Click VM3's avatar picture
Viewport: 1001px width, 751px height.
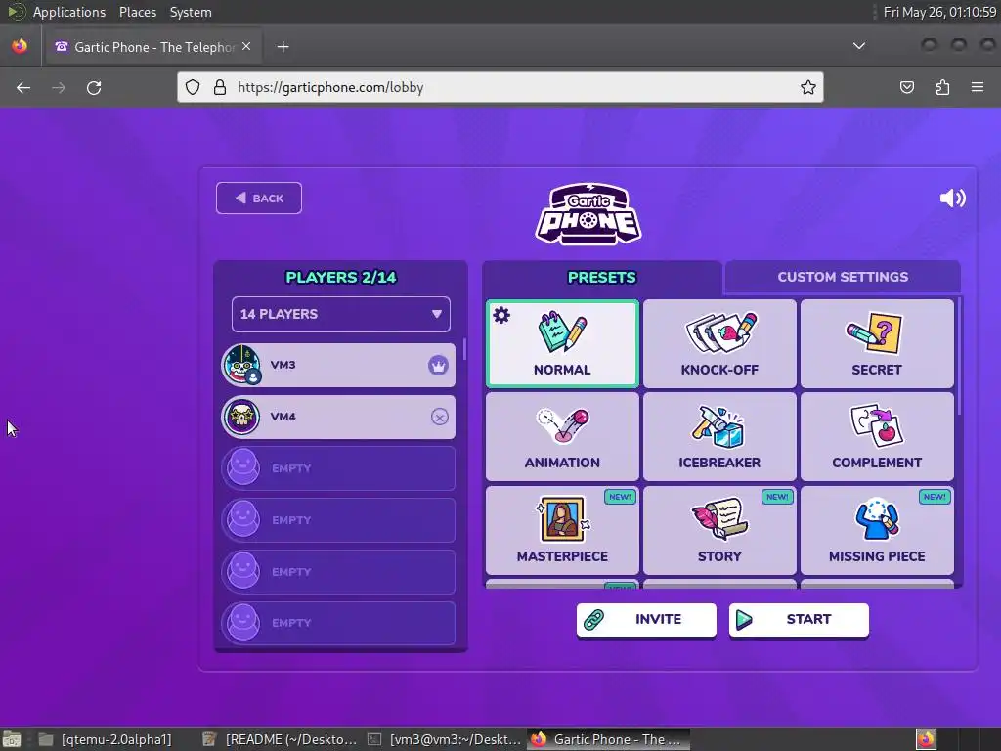pos(241,365)
